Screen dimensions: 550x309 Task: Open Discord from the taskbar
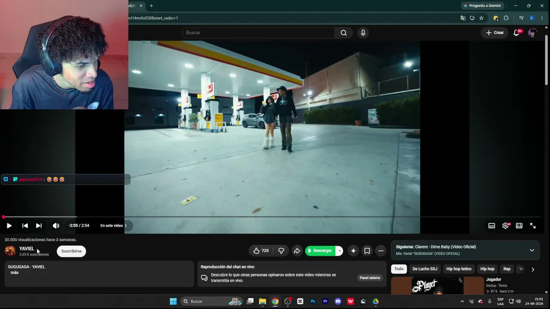[338, 301]
